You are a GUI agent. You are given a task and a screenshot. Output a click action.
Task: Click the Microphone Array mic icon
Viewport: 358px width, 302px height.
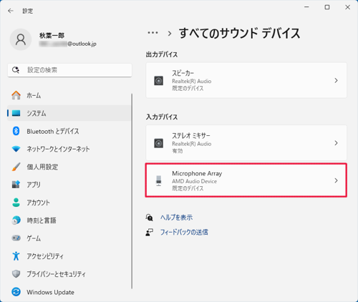tap(159, 180)
